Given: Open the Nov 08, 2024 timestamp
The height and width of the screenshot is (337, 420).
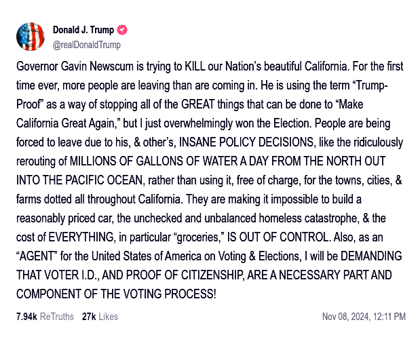Looking at the screenshot, I should pos(346,317).
